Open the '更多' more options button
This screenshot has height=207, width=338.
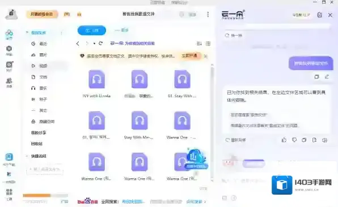point(122,31)
